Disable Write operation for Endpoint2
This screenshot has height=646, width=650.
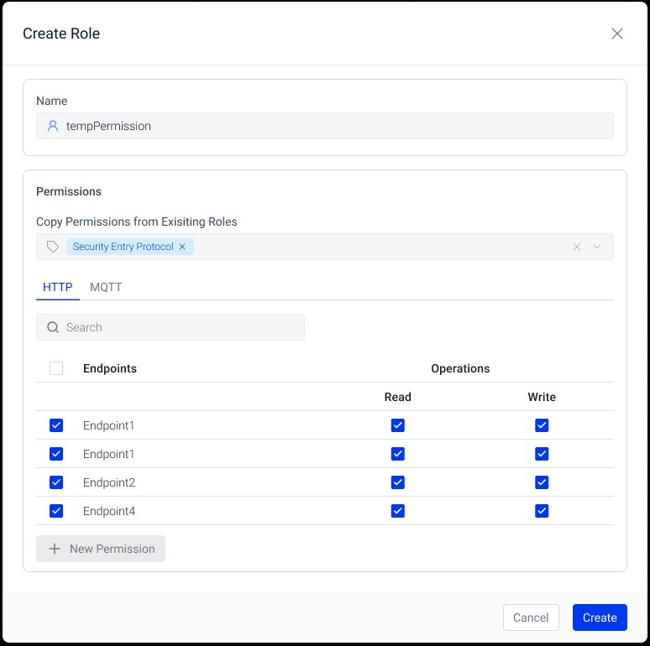[542, 482]
